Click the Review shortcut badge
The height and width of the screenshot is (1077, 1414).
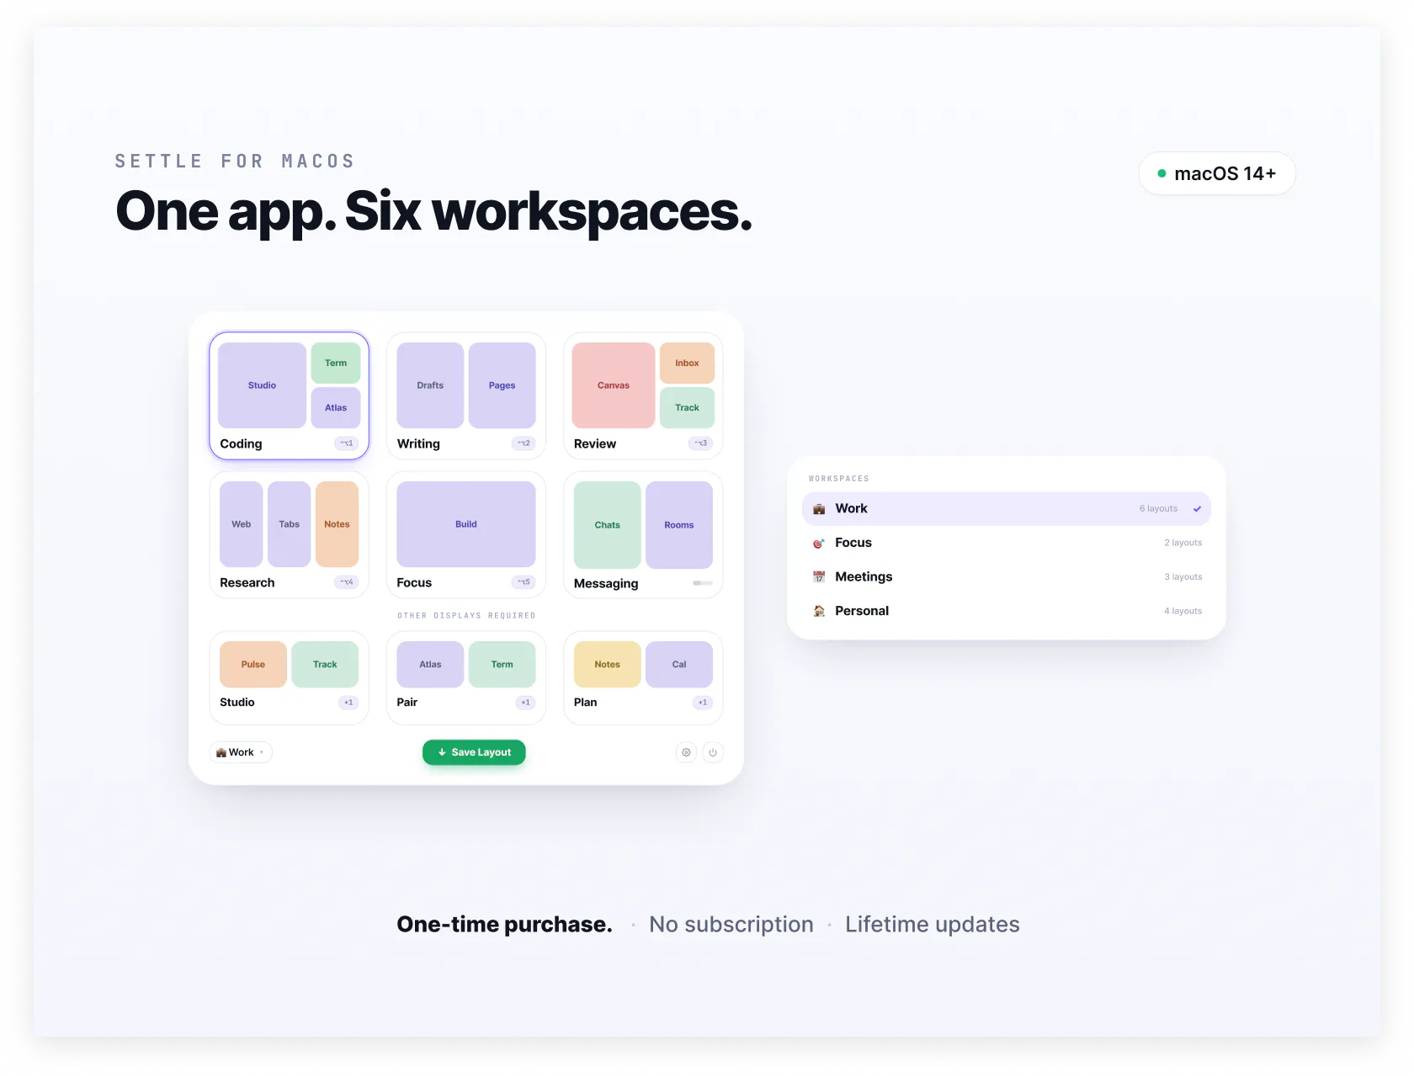click(701, 443)
